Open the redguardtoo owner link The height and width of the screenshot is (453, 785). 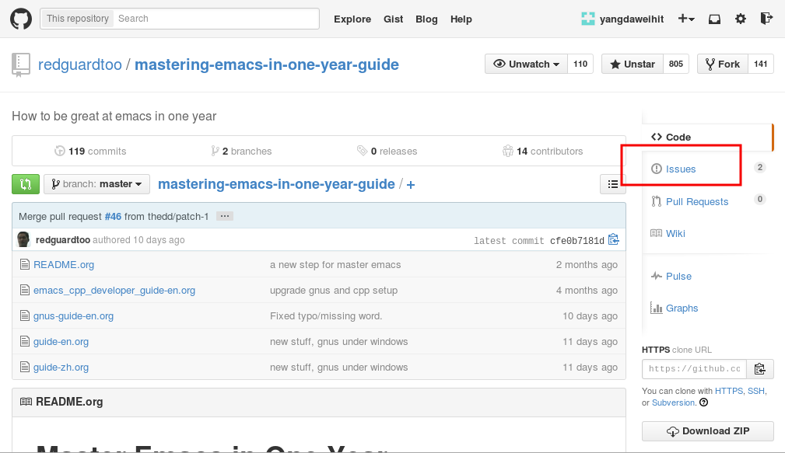click(x=80, y=64)
